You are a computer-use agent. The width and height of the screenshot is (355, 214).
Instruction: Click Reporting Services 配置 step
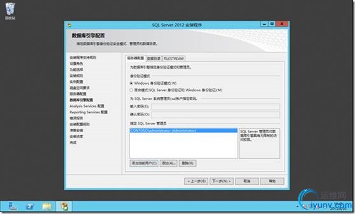[89, 112]
